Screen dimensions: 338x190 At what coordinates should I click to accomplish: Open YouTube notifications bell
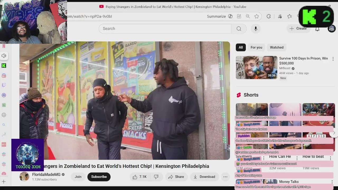(x=317, y=29)
